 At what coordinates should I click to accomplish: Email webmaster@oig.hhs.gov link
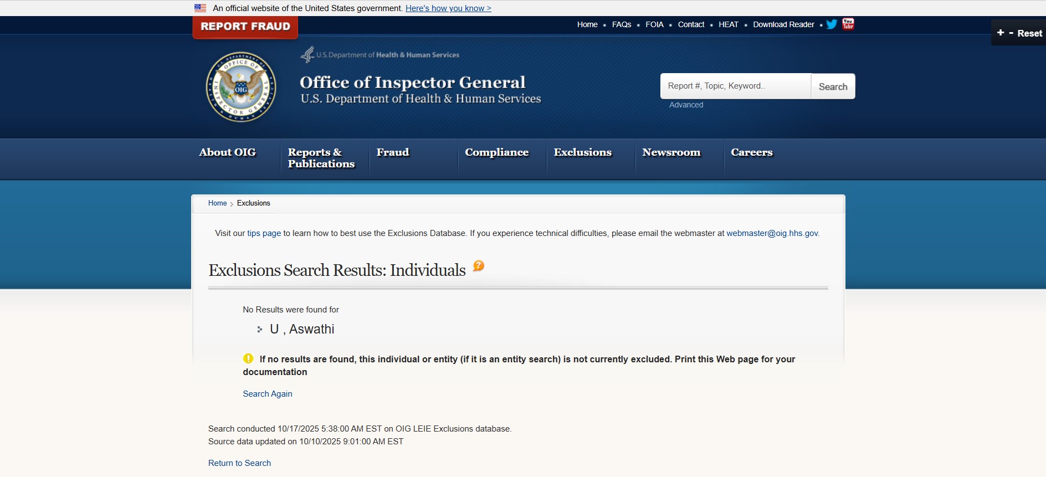click(772, 233)
